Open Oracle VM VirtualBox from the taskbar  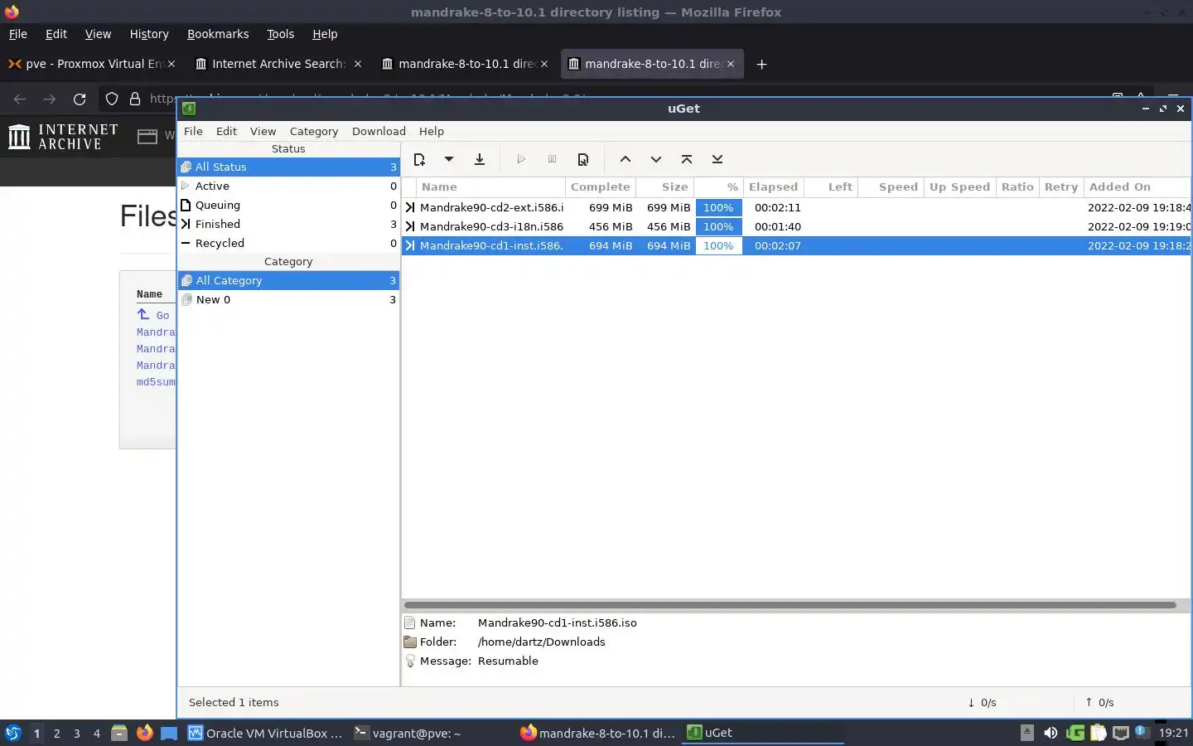tap(265, 733)
